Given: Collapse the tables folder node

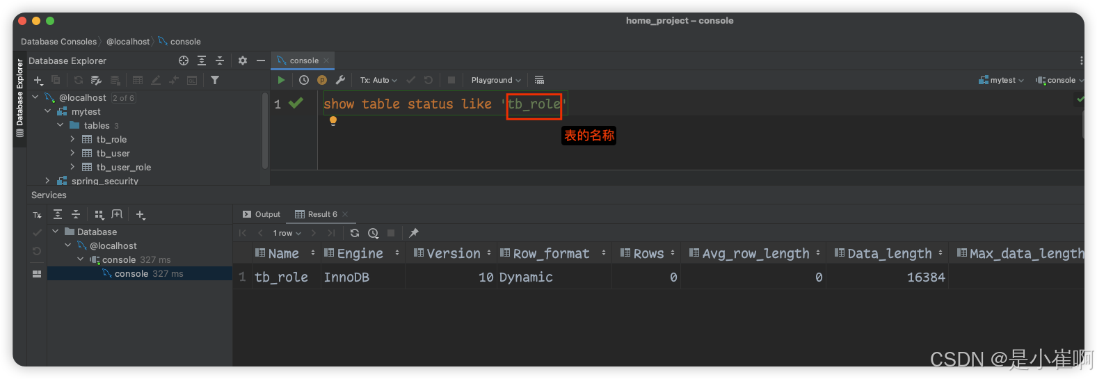Looking at the screenshot, I should (61, 125).
